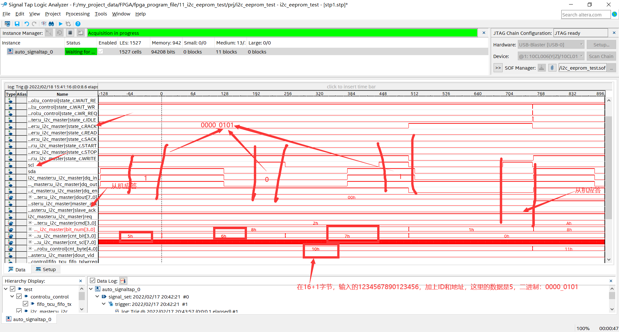The width and height of the screenshot is (619, 332).
Task: Switch to the Setup tab
Action: 46,269
